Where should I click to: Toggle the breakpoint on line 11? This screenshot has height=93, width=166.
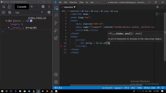point(61,46)
